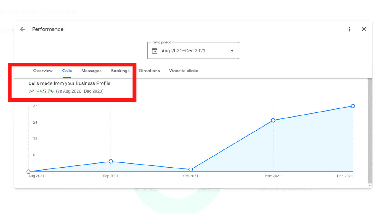This screenshot has width=386, height=217.
Task: Open the three-dot more options menu
Action: (x=350, y=29)
